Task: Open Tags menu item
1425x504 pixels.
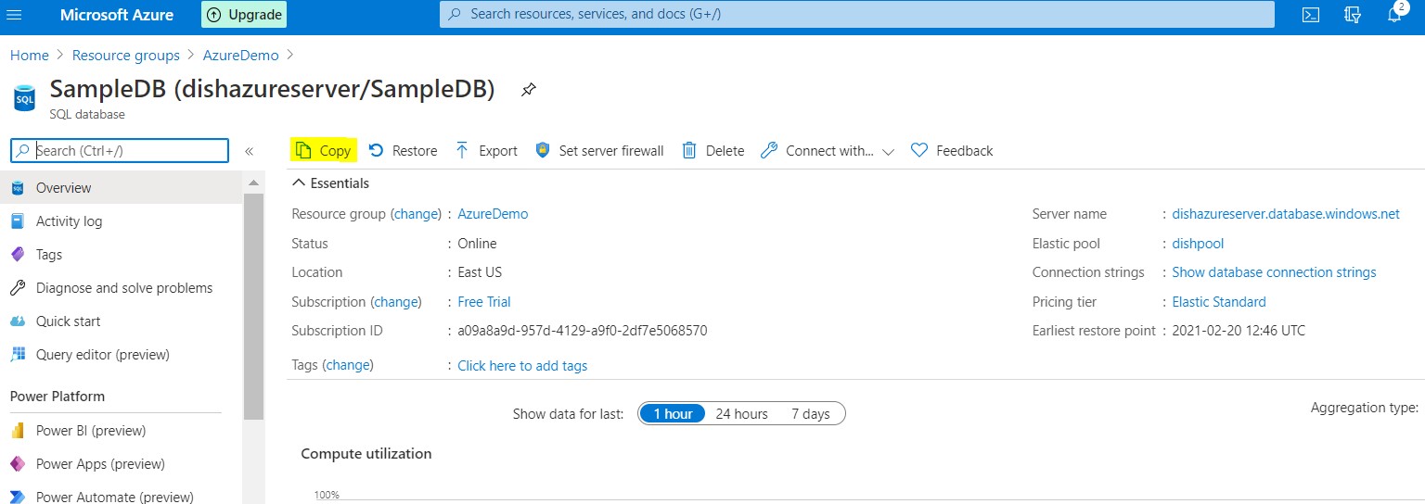Action: [x=121, y=255]
